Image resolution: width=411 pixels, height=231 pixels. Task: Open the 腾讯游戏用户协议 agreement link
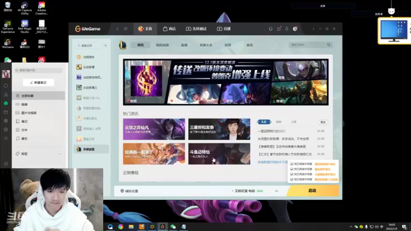(x=325, y=164)
